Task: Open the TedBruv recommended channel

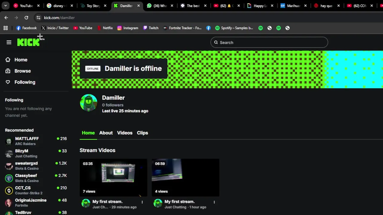Action: tap(36, 213)
